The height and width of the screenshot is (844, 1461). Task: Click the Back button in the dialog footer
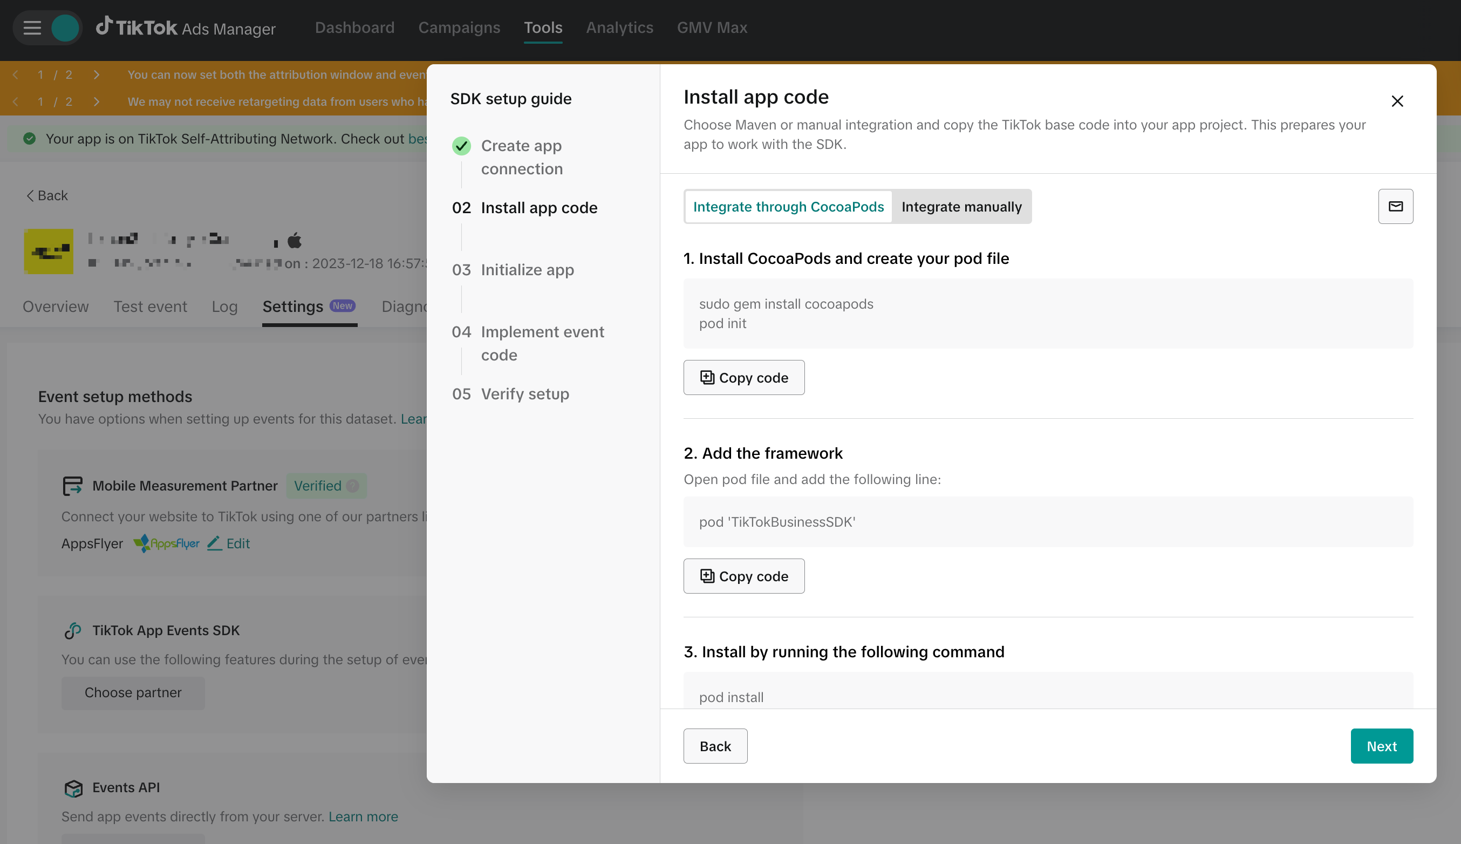715,746
